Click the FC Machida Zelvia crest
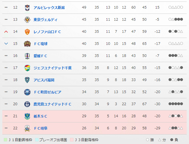This screenshot has height=144, width=189. (27, 92)
